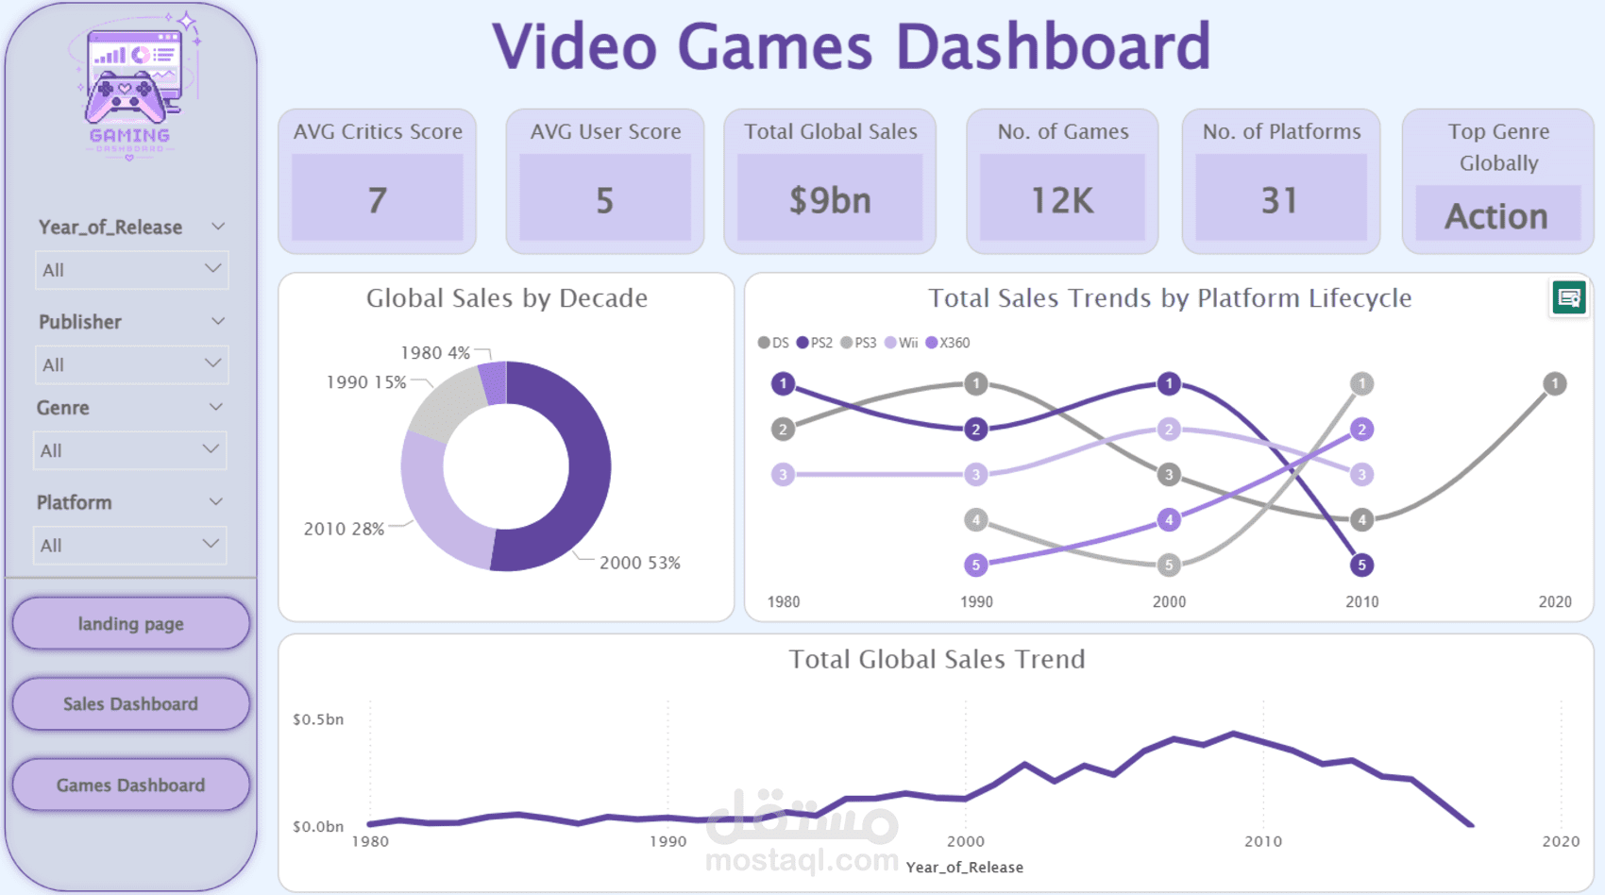
Task: Open the Publisher "All" dropdown
Action: coord(131,364)
